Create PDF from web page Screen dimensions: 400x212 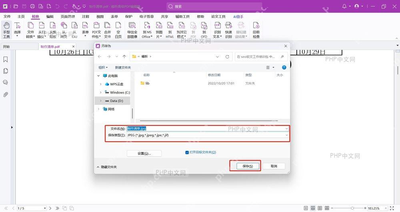(x=64, y=30)
